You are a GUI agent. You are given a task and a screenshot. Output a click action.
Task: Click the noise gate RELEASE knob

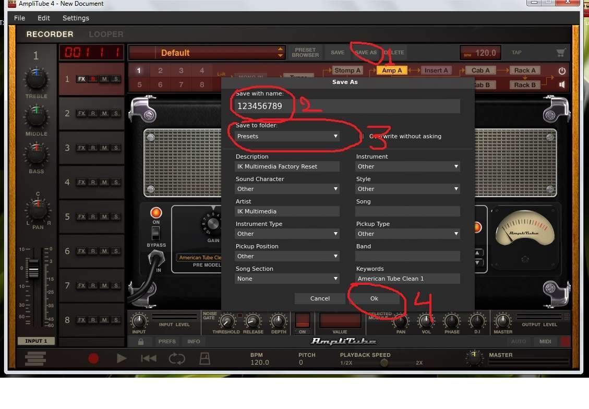[253, 321]
